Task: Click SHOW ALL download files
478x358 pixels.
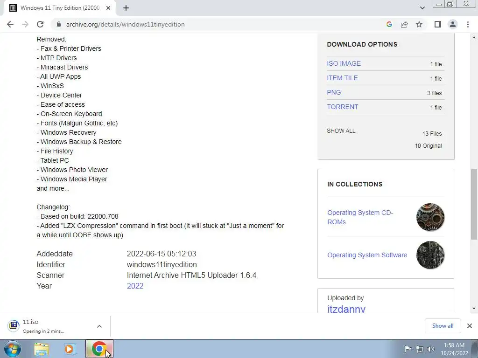Action: pyautogui.click(x=341, y=131)
